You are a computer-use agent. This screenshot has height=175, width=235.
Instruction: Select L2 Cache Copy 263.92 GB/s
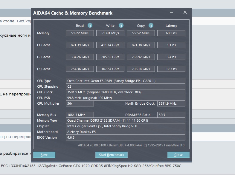(x=141, y=57)
